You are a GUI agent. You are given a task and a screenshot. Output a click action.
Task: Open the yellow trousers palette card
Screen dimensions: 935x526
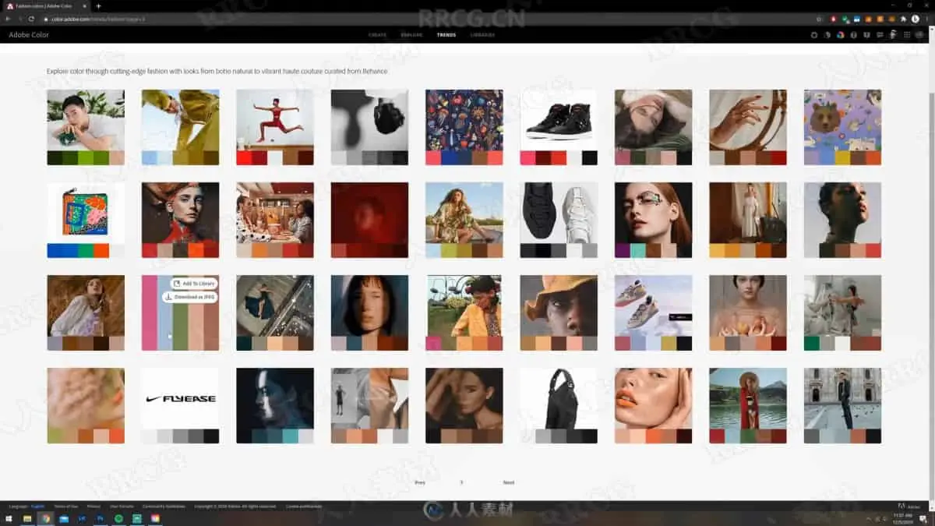tap(180, 127)
